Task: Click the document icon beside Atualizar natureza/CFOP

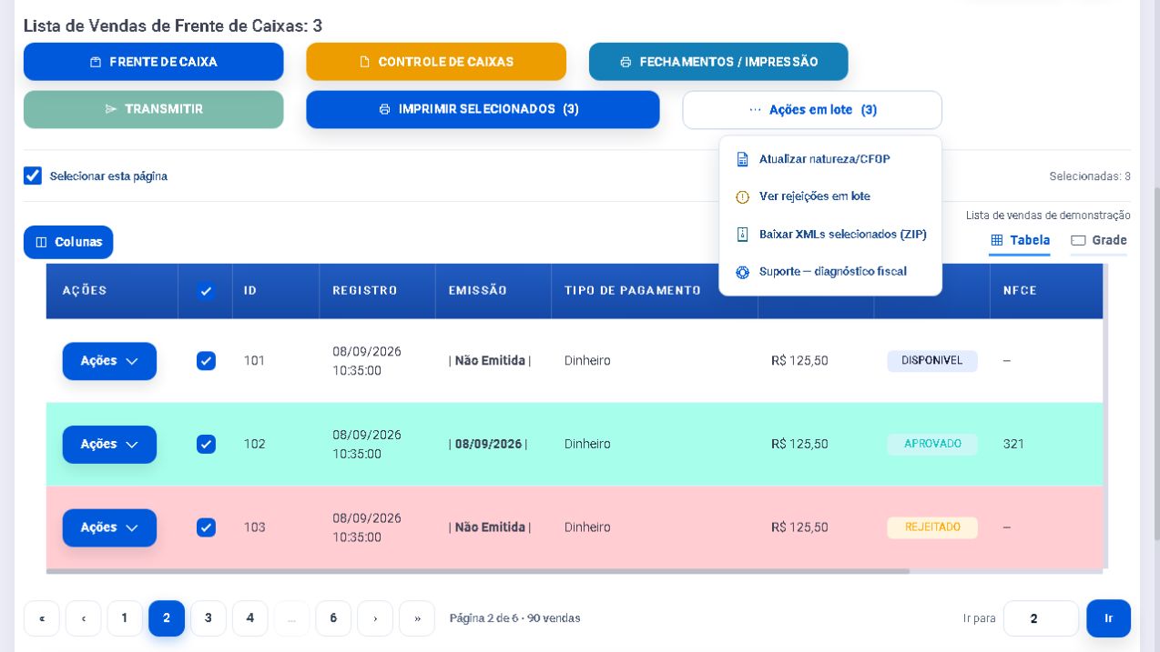Action: 742,159
